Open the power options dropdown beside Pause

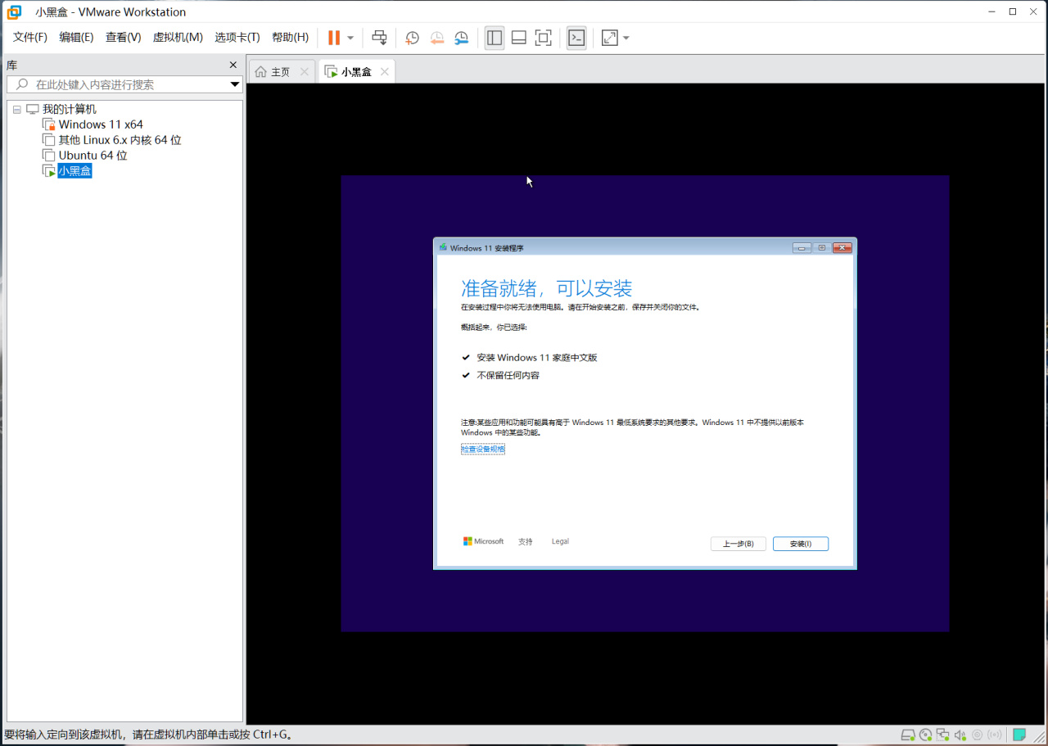(x=350, y=38)
